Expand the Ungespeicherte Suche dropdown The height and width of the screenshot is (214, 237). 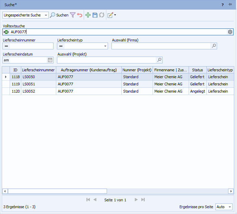[46, 15]
